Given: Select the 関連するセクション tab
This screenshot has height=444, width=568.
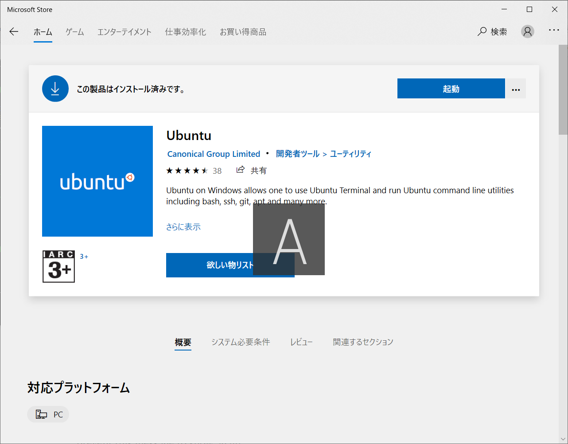Looking at the screenshot, I should click(x=363, y=342).
